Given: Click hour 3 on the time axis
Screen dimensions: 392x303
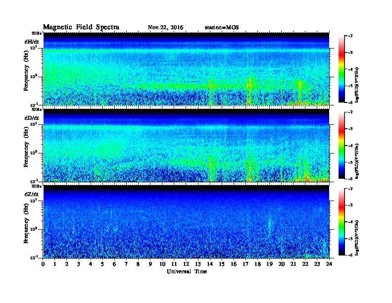Looking at the screenshot, I should tap(79, 264).
